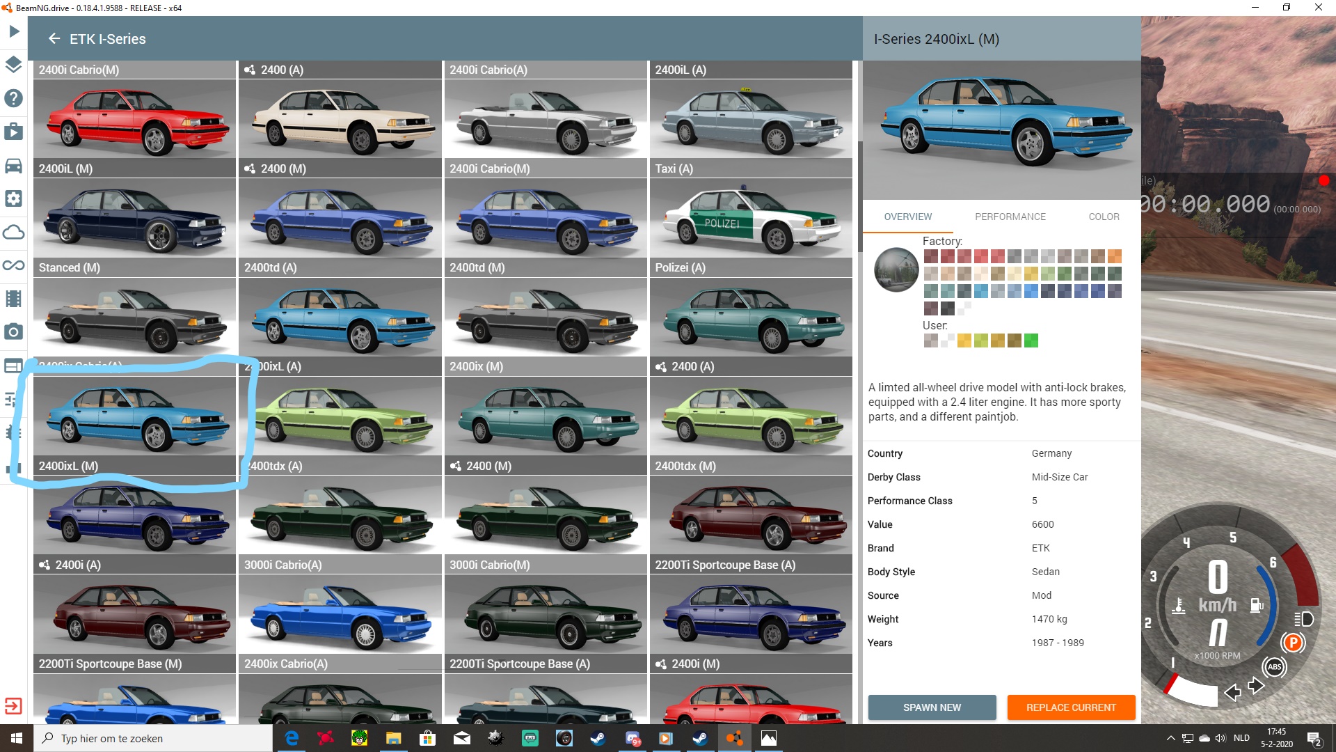Click the Value entry '6600'
1336x752 pixels.
tap(1042, 524)
